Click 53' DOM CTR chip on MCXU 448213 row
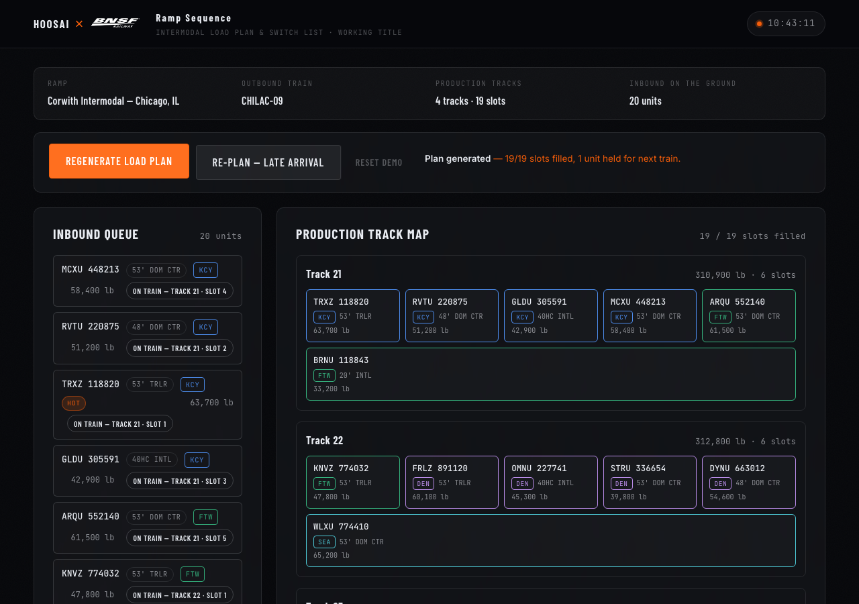 tap(156, 270)
